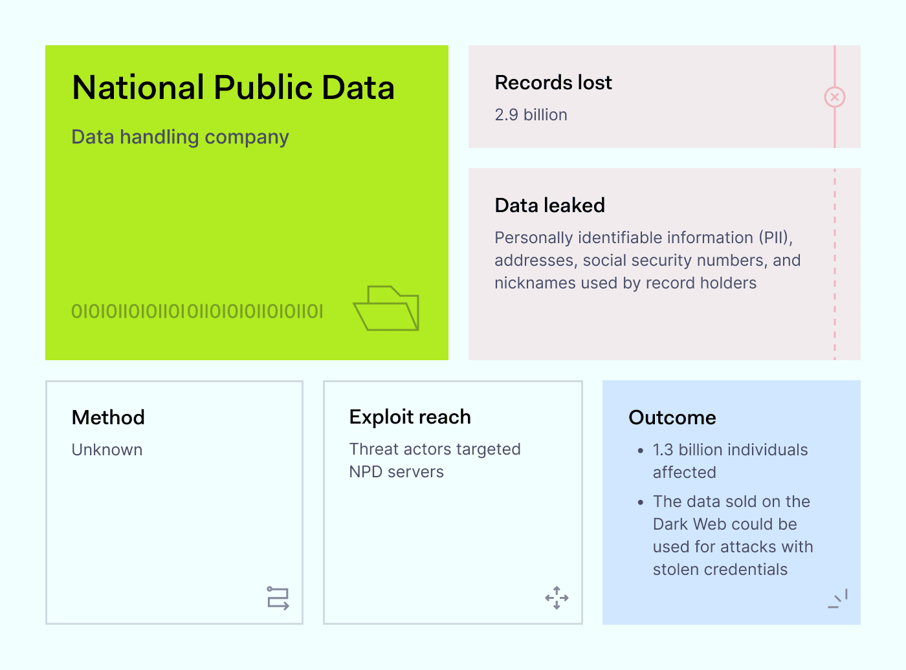
Task: Click the National Public Data title
Action: pos(233,87)
